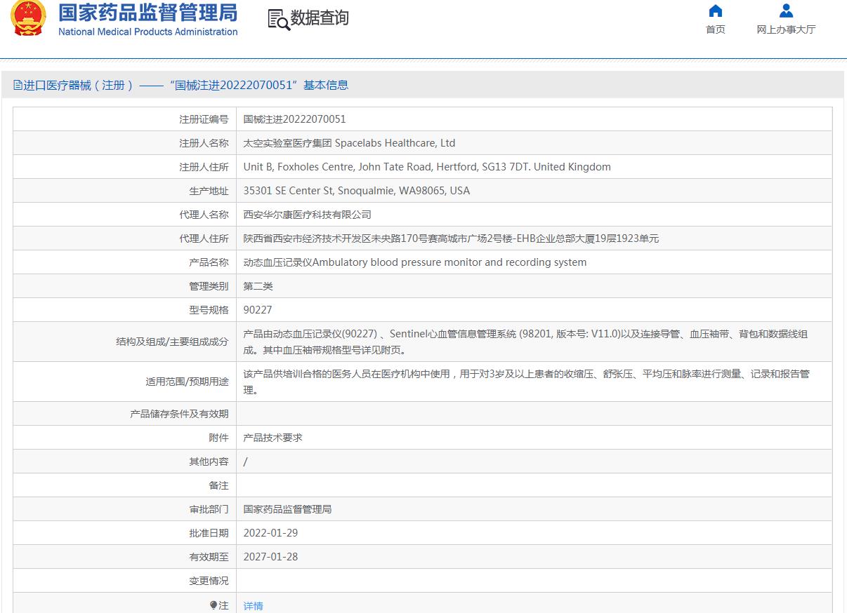Image resolution: width=847 pixels, height=613 pixels.
Task: Select production address 35301 SE Center St
Action: coord(357,191)
